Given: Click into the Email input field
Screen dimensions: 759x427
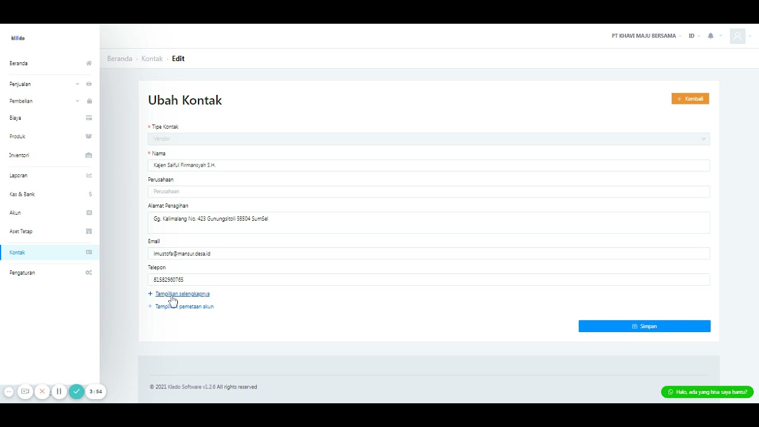Looking at the screenshot, I should click(428, 254).
